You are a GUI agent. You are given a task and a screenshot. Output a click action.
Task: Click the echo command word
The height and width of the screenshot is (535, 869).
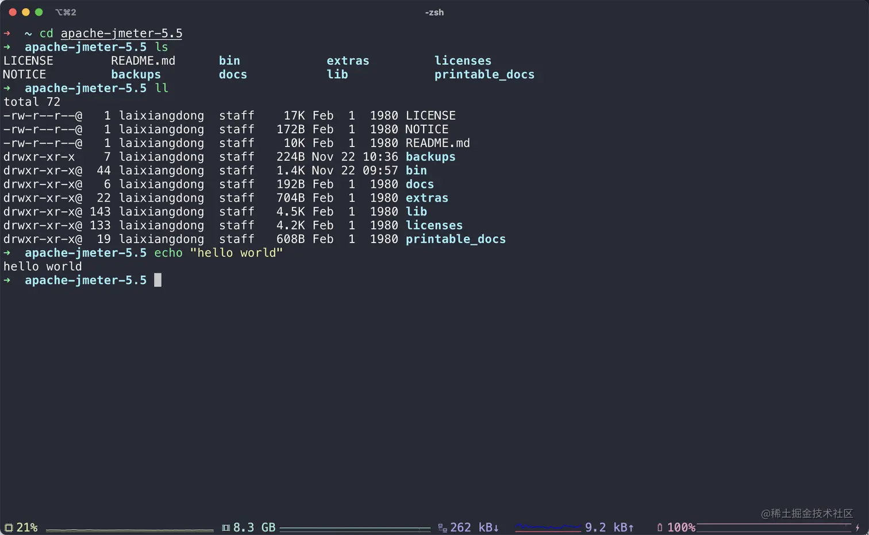[168, 253]
